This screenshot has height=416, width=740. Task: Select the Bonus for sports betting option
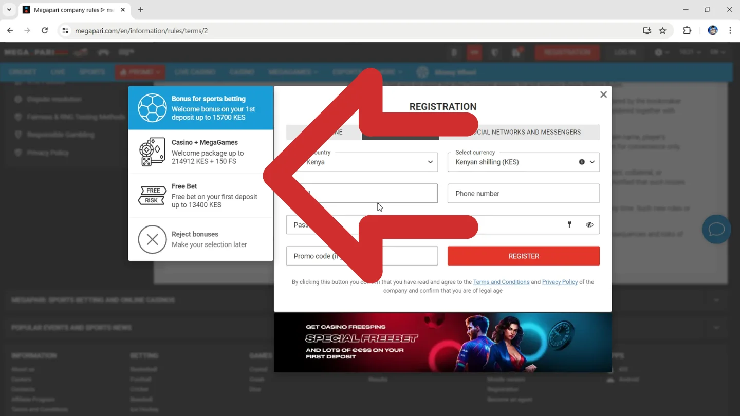coord(200,108)
